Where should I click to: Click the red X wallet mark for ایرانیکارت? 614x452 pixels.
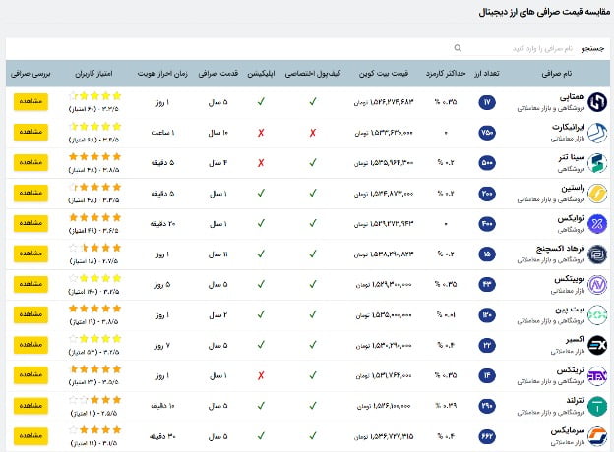point(313,133)
